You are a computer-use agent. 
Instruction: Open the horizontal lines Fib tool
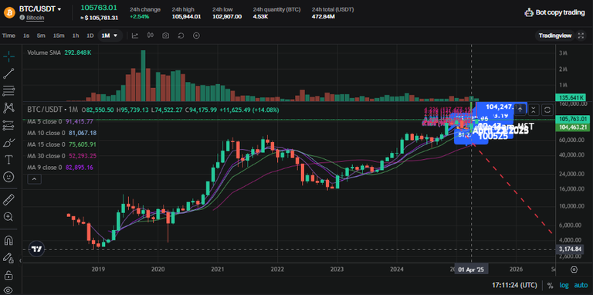8,91
